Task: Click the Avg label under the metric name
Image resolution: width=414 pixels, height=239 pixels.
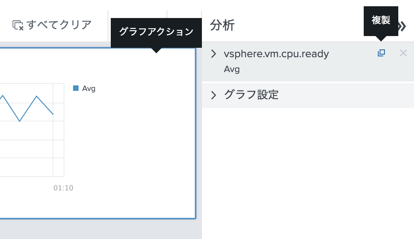Action: pyautogui.click(x=232, y=69)
